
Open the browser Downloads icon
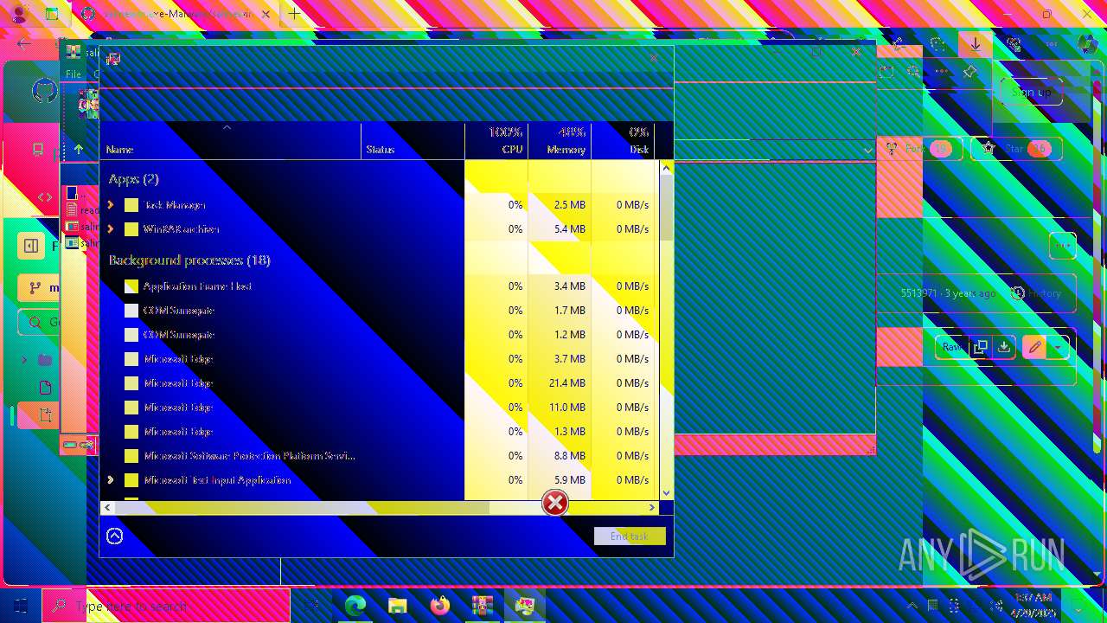pyautogui.click(x=976, y=43)
